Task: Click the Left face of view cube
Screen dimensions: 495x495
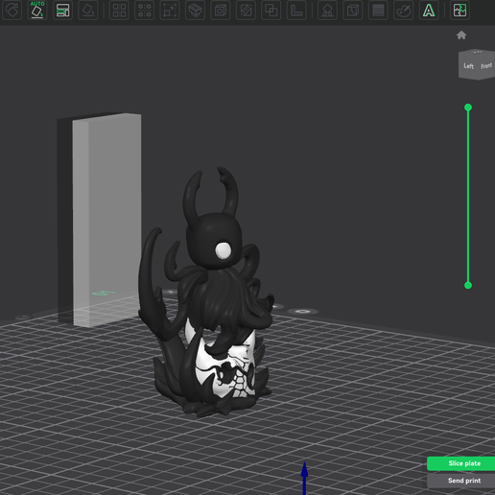Action: click(468, 66)
